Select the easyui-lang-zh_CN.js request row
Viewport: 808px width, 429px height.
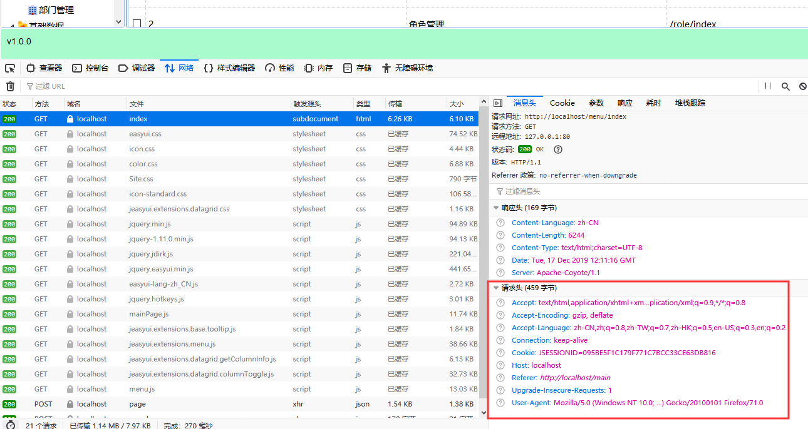click(239, 284)
